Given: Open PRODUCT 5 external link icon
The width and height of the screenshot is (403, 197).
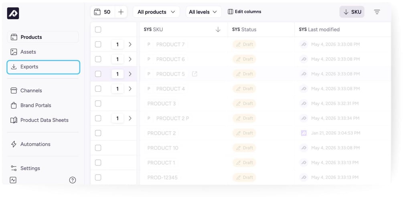Looking at the screenshot, I should 194,74.
